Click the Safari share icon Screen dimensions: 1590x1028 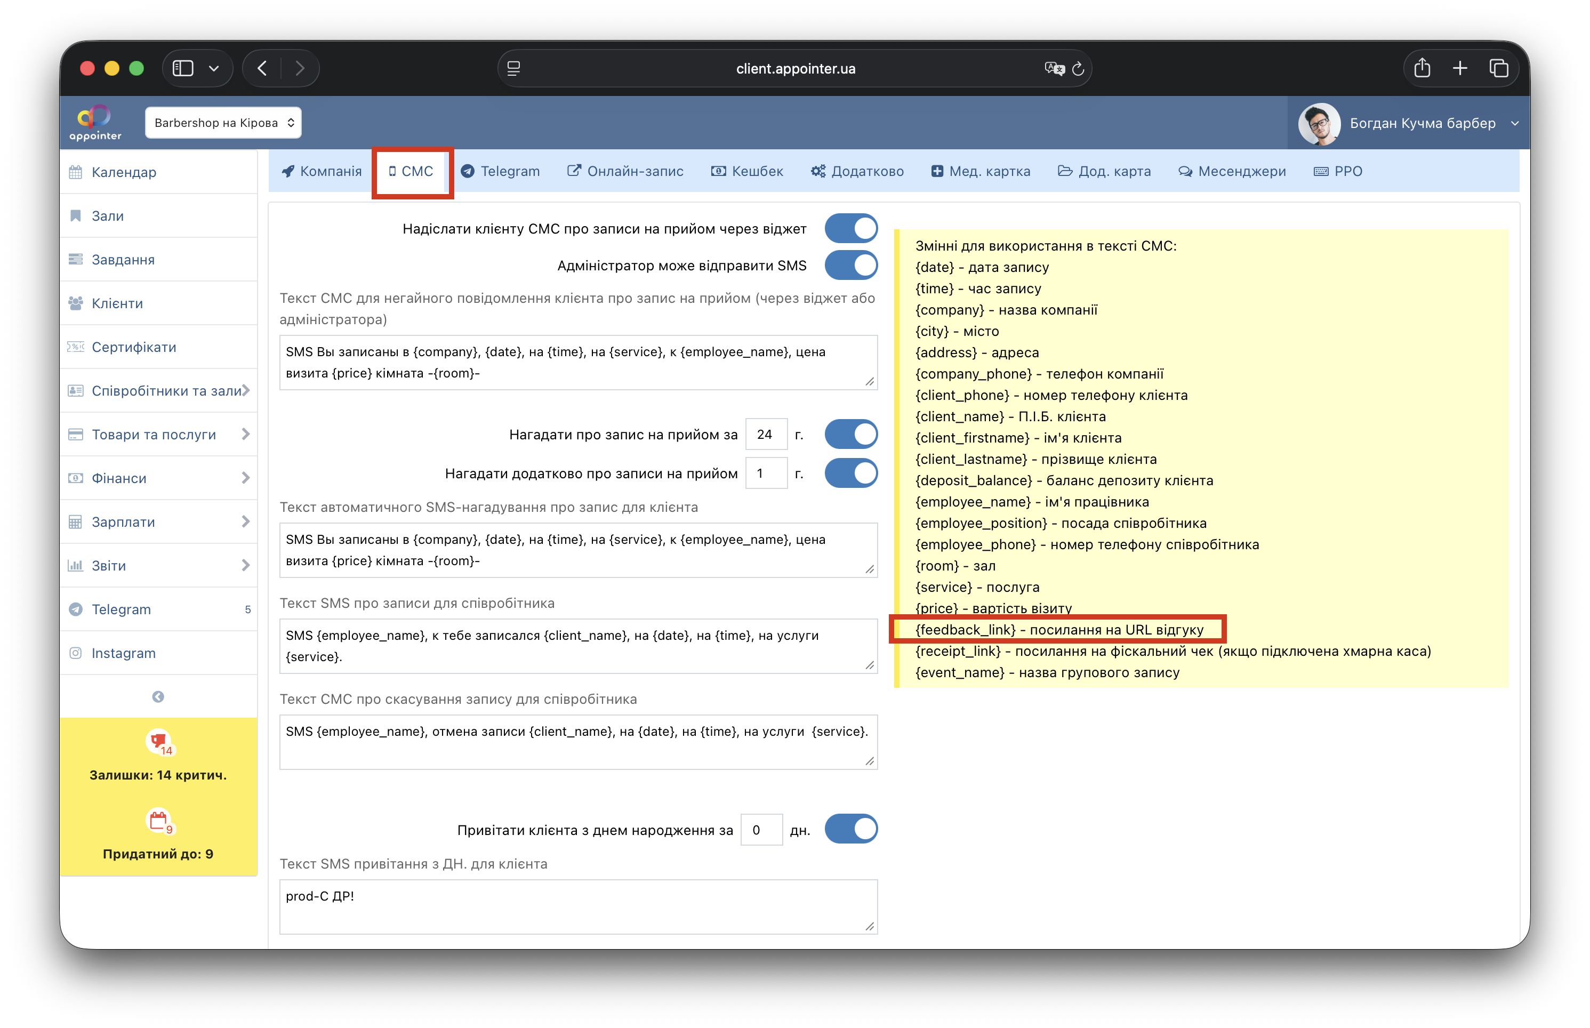pos(1422,68)
